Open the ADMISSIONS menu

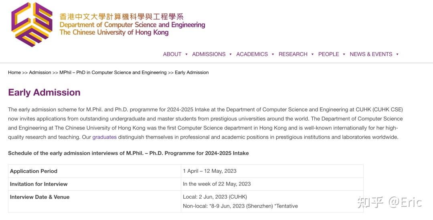[208, 54]
